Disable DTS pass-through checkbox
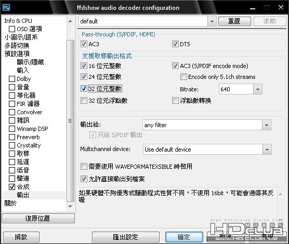 point(175,44)
